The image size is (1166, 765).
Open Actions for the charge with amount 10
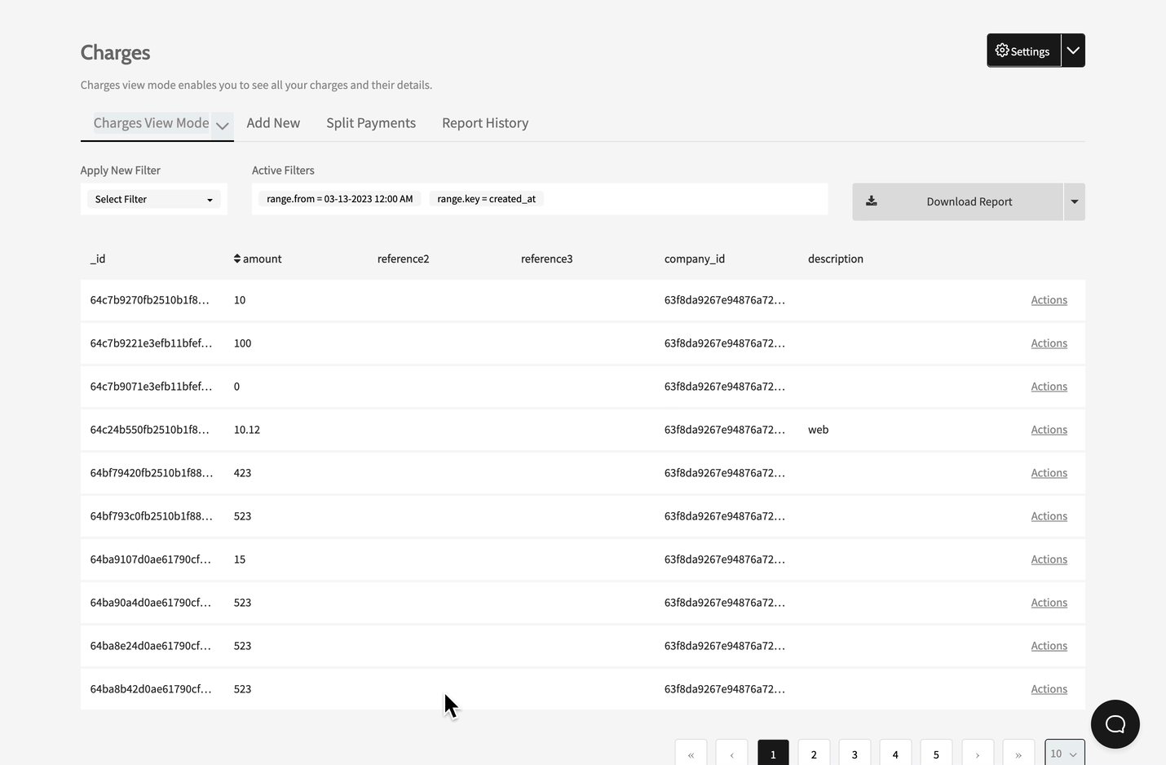[1049, 300]
